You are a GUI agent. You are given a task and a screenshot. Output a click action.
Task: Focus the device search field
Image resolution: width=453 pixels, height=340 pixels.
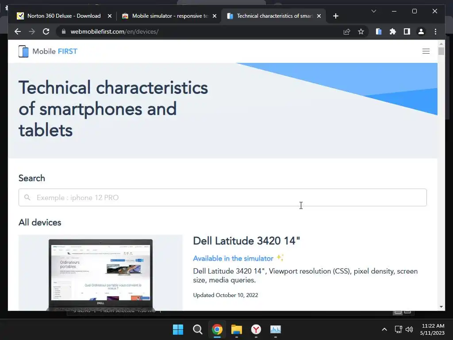[x=223, y=197]
